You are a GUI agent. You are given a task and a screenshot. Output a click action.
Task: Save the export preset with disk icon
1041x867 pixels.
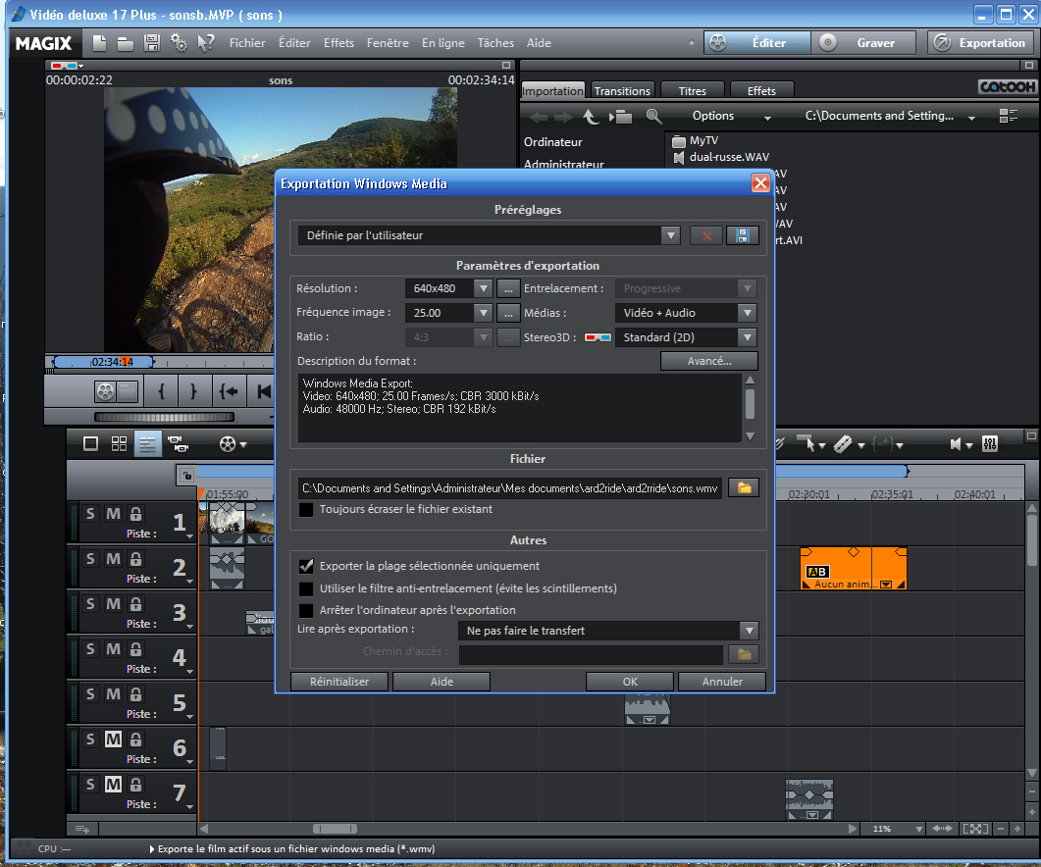(743, 235)
